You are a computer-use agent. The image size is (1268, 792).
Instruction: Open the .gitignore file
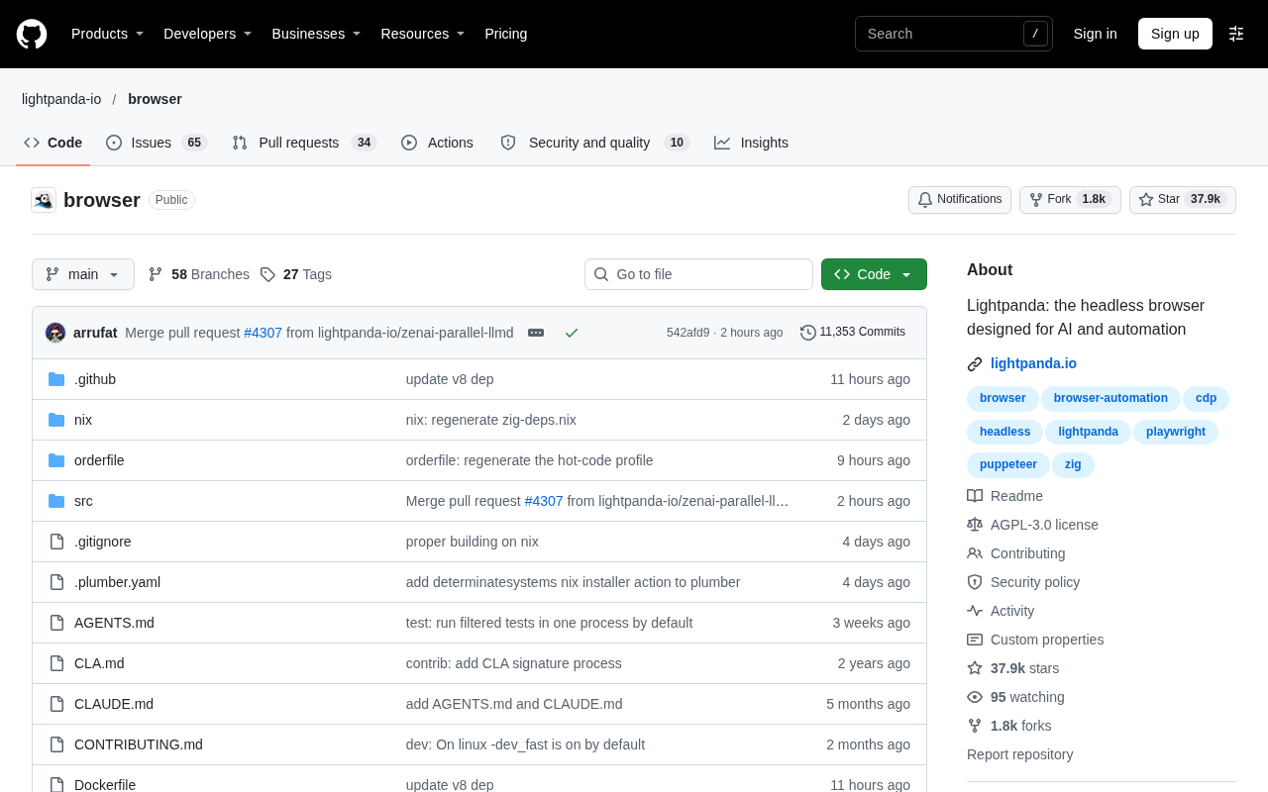pyautogui.click(x=103, y=542)
